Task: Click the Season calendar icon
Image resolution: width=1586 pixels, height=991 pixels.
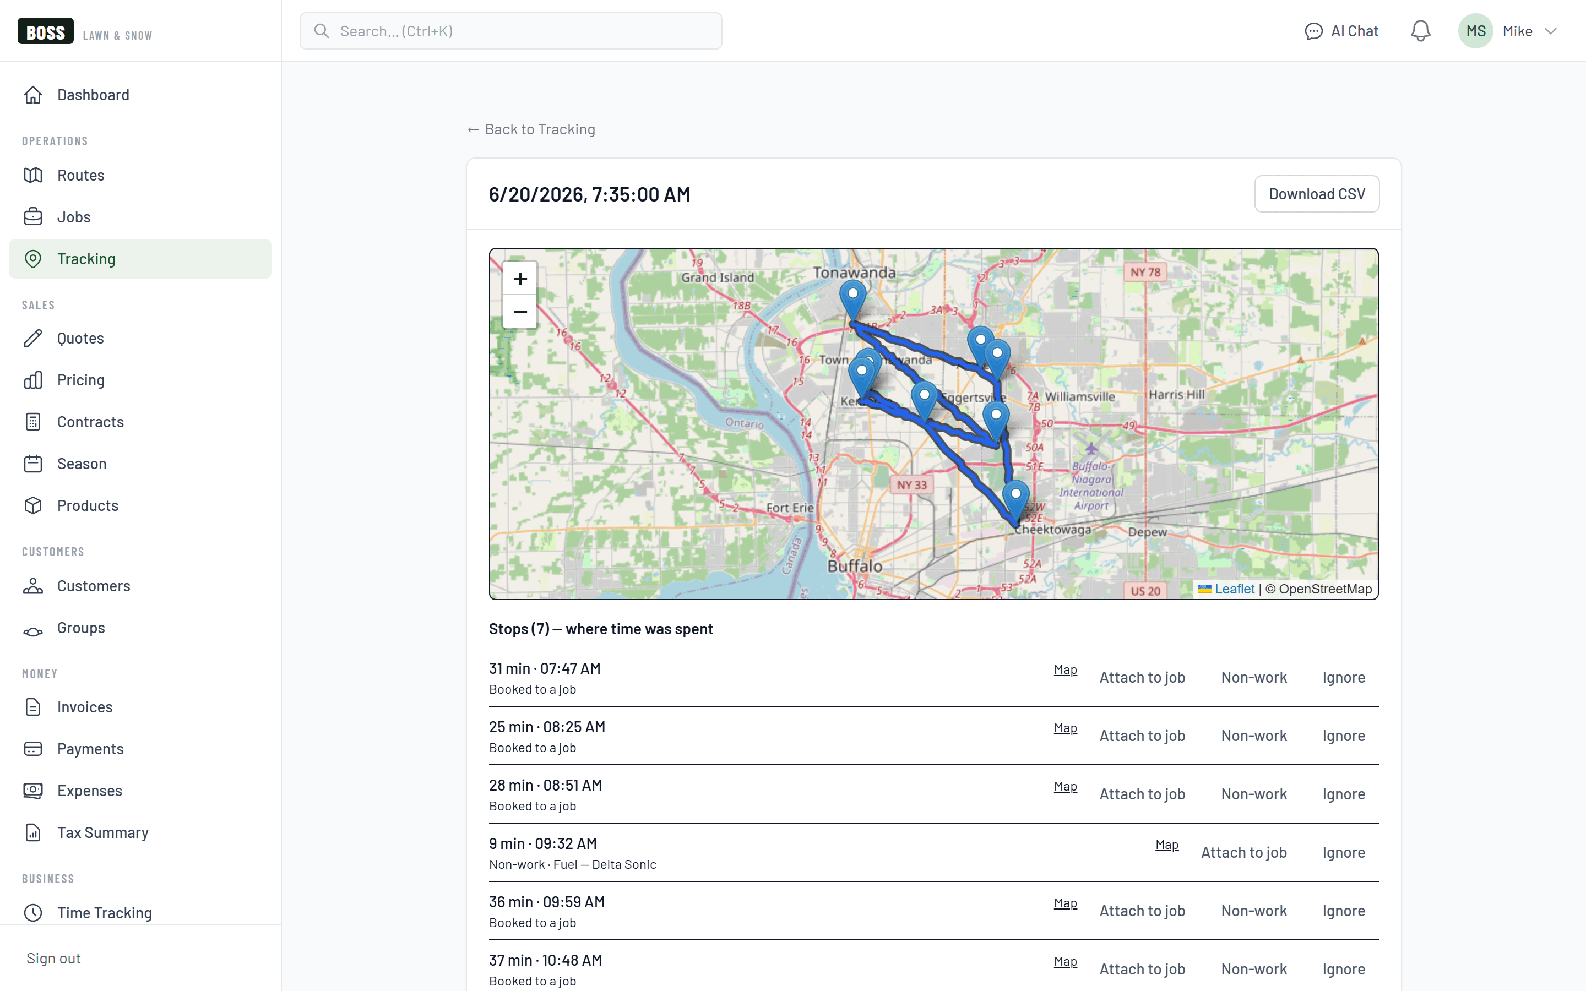Action: [x=33, y=464]
